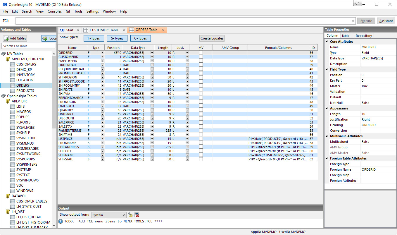Open the Git menu

(68, 11)
